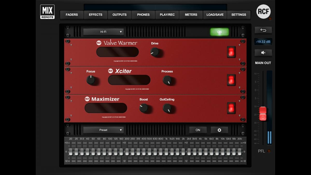Click the 2k EQ band slider
This screenshot has height=175, width=311.
click(x=183, y=152)
